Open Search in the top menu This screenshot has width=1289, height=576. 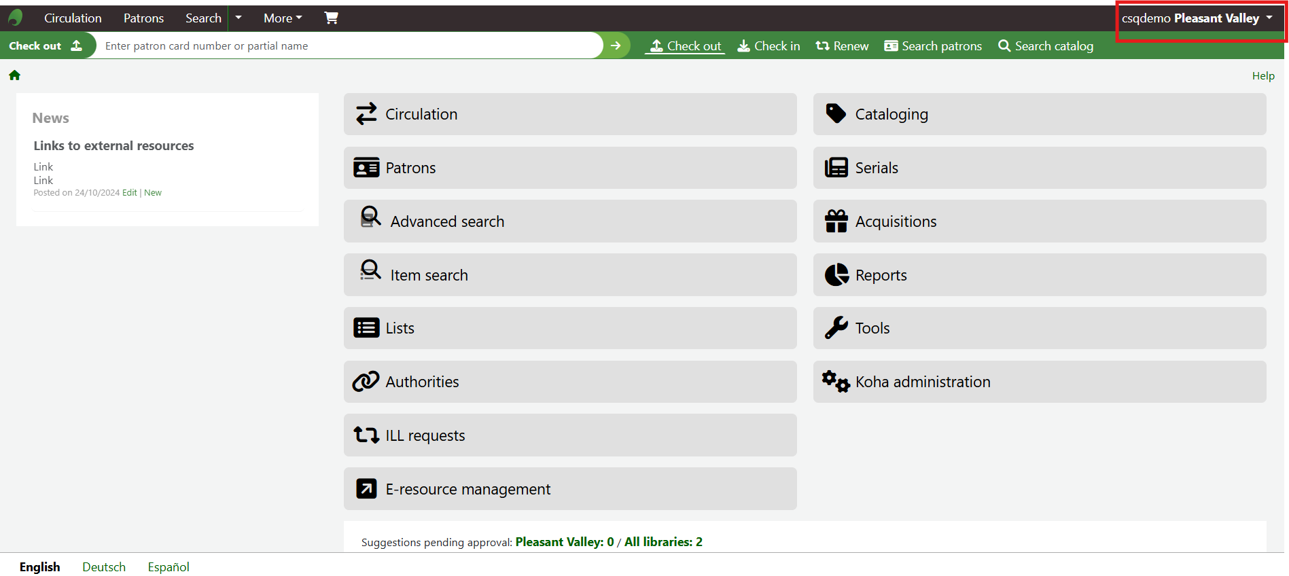point(203,18)
